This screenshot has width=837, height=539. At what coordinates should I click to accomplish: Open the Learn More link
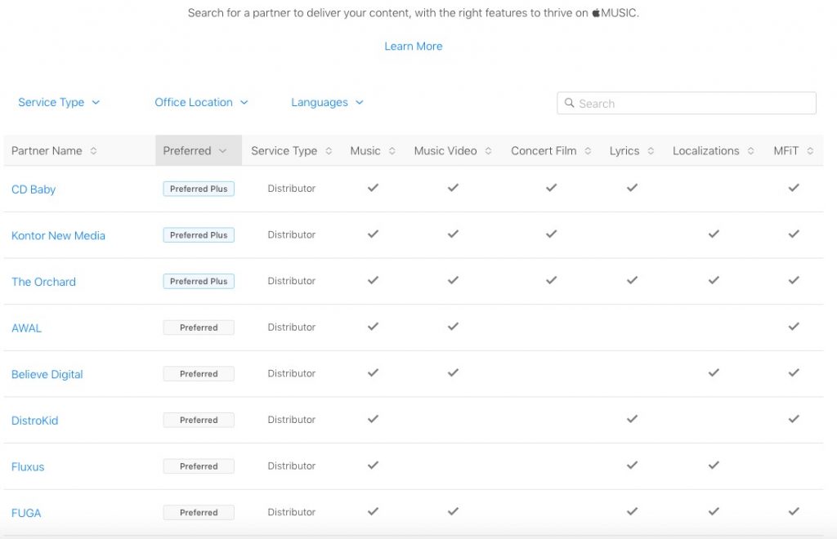coord(413,47)
